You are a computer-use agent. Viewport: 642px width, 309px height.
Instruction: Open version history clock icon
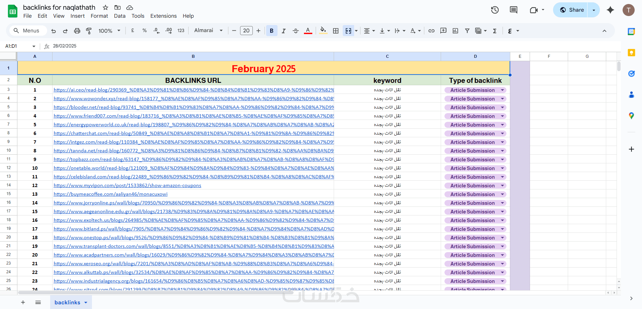(x=495, y=10)
